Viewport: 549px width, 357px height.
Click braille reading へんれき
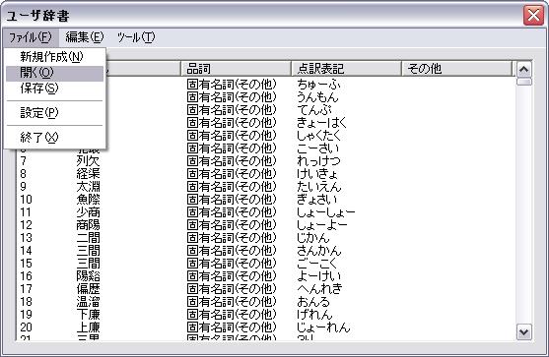[x=319, y=289]
